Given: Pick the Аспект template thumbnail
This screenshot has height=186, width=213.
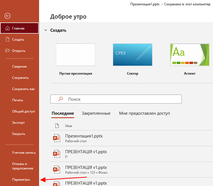Looking at the screenshot, I should pos(190,55).
